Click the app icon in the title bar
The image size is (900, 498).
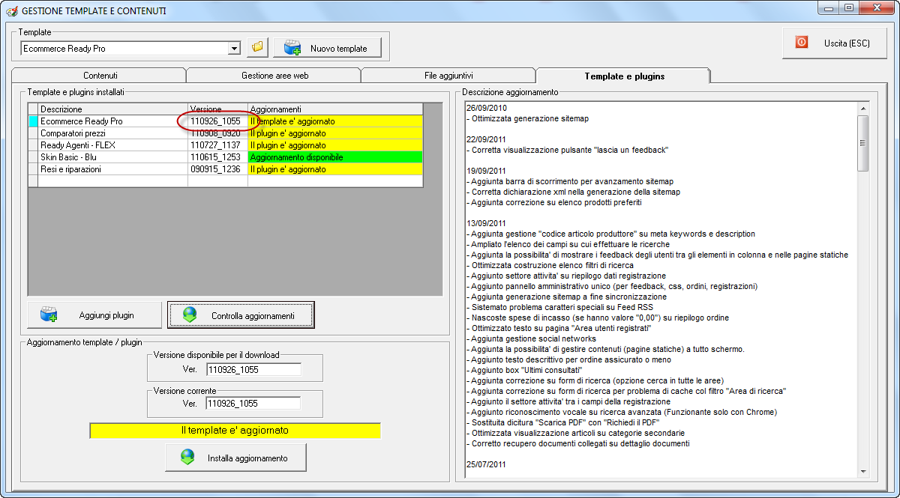[11, 11]
